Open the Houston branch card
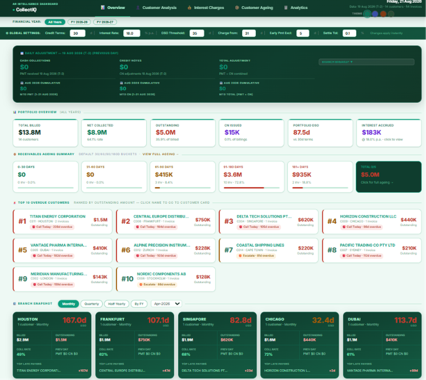Viewport: 426px width, 380px height. (x=52, y=345)
